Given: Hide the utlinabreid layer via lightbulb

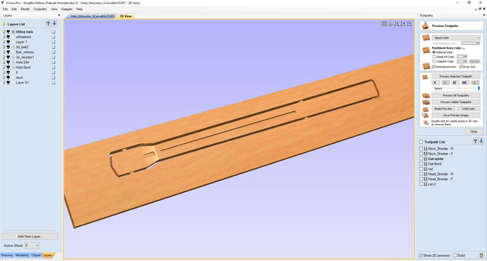Looking at the screenshot, I should [4, 37].
